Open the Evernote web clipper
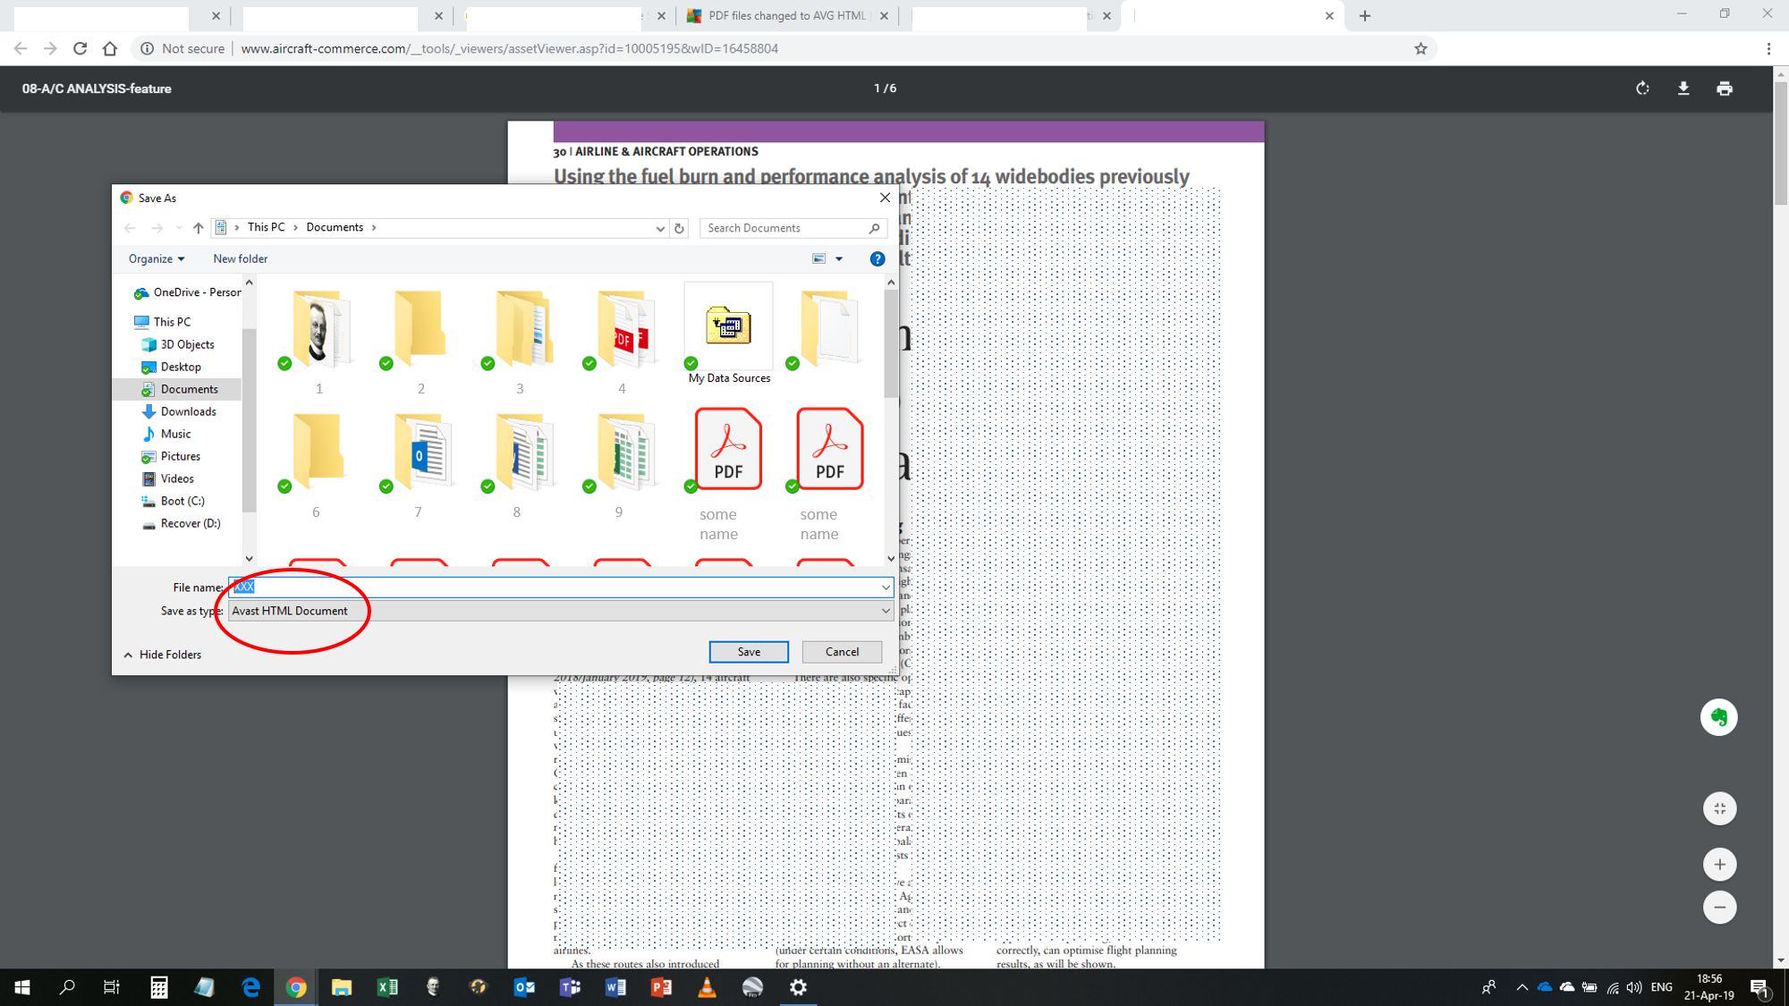The height and width of the screenshot is (1006, 1789). point(1719,716)
